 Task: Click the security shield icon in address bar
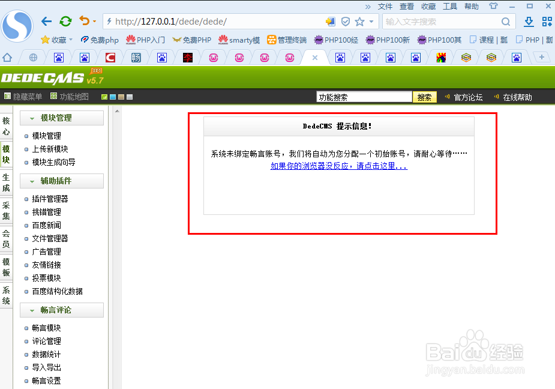[346, 22]
